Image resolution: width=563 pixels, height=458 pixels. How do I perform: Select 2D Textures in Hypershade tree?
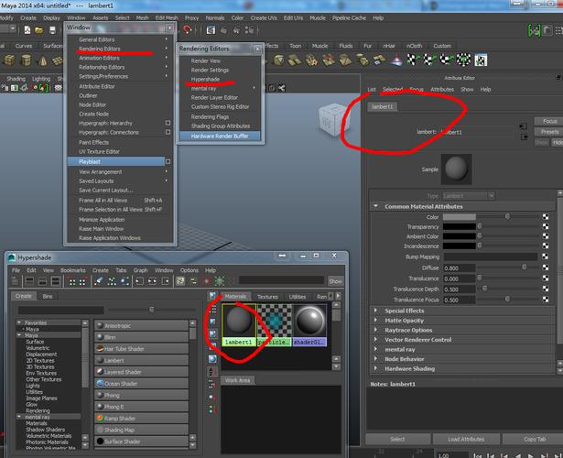pyautogui.click(x=40, y=360)
